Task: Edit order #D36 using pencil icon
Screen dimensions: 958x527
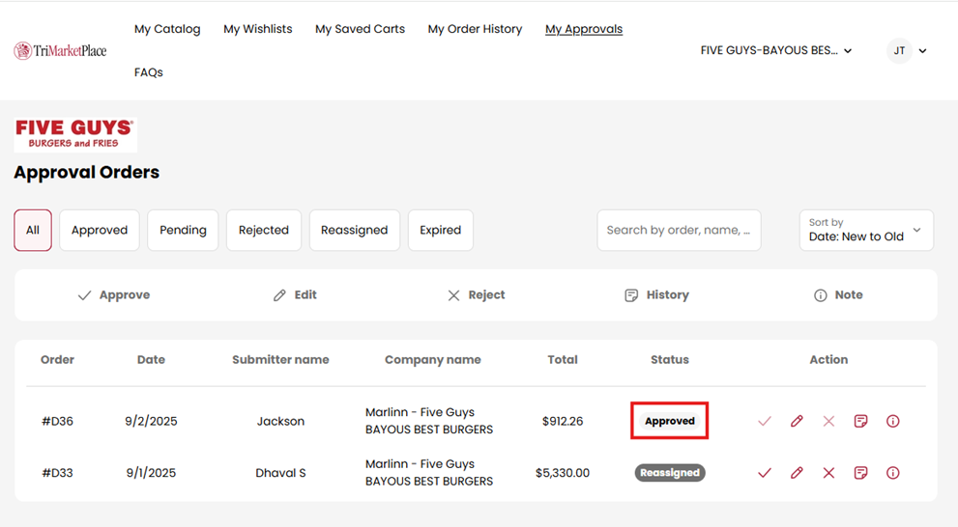Action: 797,421
